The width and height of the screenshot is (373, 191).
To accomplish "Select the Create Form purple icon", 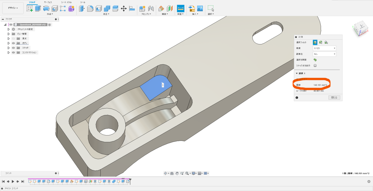I will [71, 9].
